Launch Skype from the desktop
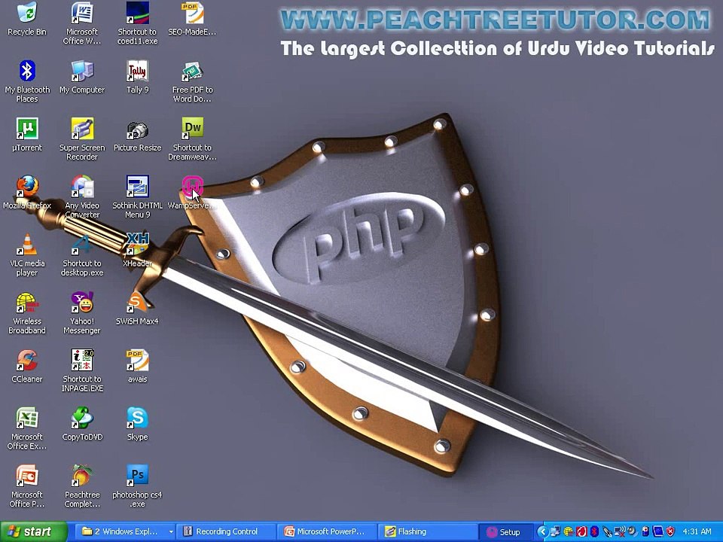 [x=137, y=419]
